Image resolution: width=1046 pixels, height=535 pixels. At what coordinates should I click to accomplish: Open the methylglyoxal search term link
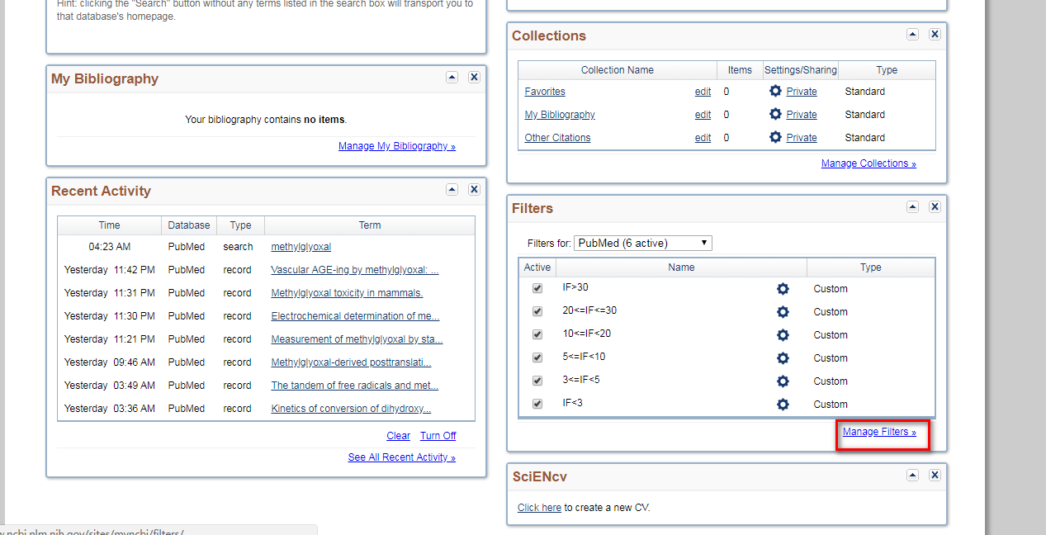point(301,247)
